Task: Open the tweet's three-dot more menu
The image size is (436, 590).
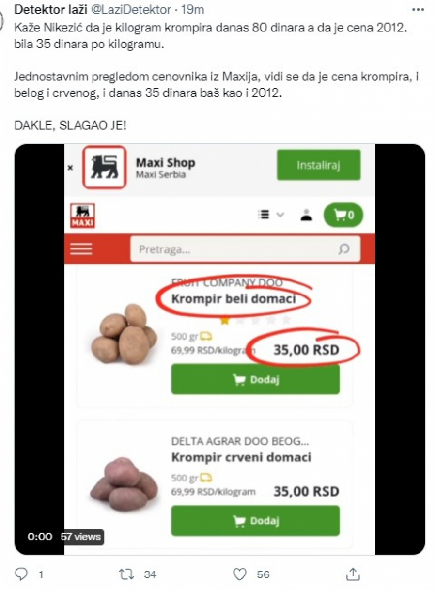Action: pos(418,10)
